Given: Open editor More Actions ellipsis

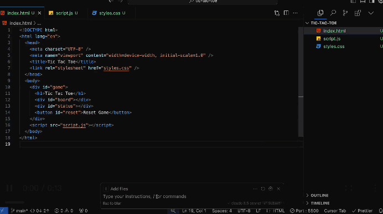Looking at the screenshot, I should (x=296, y=13).
